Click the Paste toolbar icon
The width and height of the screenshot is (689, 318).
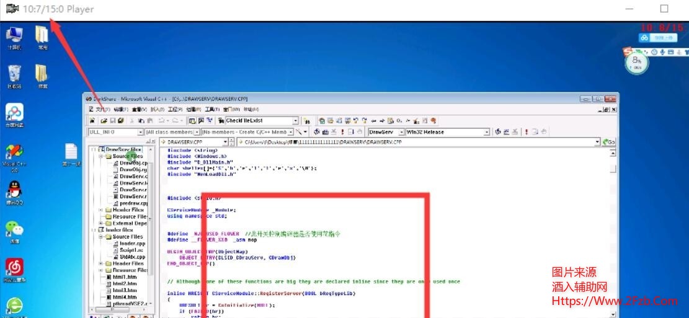point(150,121)
